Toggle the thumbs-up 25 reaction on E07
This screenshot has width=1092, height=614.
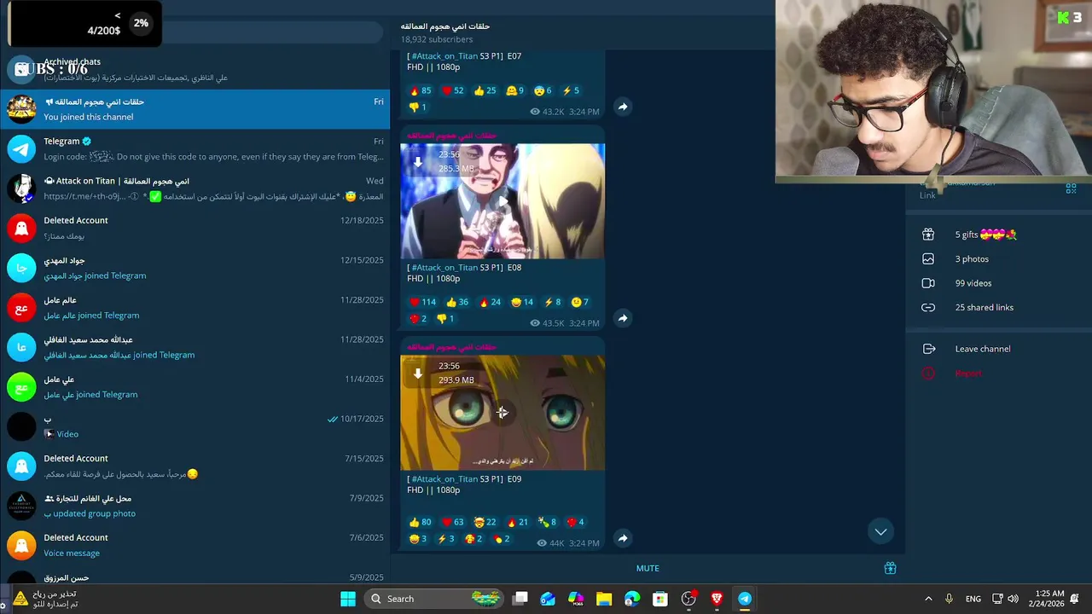click(485, 90)
